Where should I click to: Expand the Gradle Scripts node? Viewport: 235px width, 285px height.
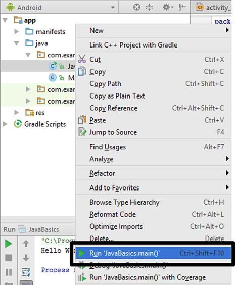[5, 124]
